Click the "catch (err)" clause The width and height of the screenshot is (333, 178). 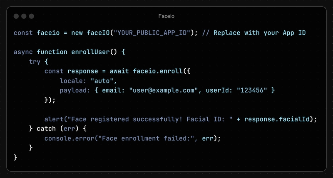[x=58, y=129]
